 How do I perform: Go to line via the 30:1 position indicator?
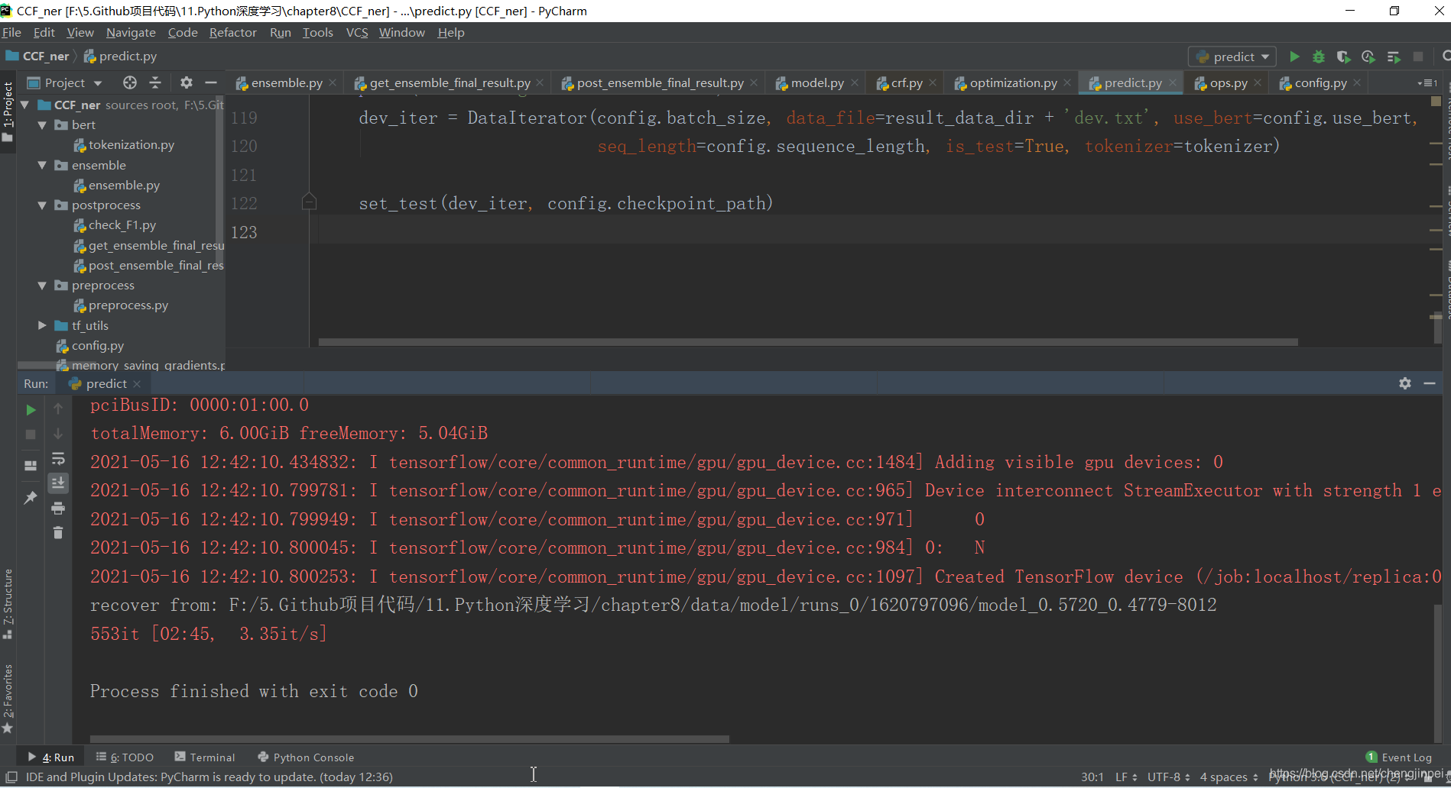click(1092, 777)
